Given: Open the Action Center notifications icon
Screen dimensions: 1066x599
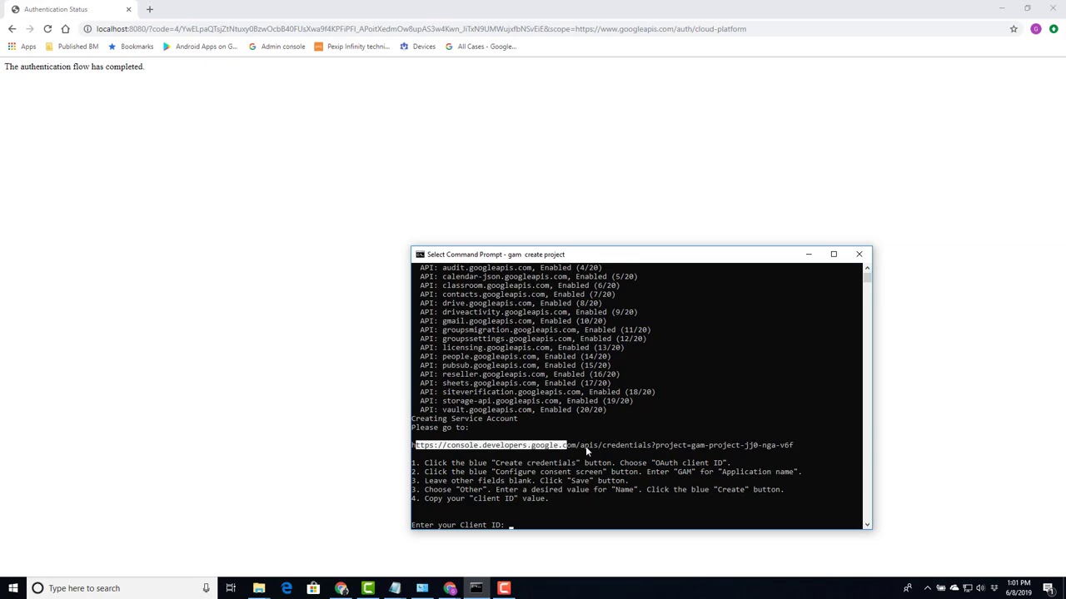Looking at the screenshot, I should [x=1050, y=588].
